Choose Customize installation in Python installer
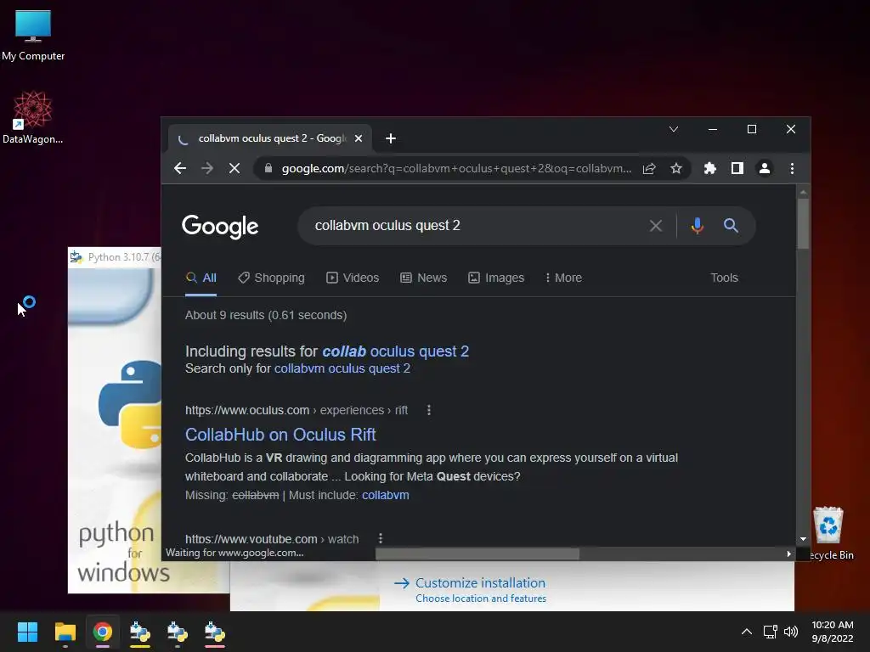Screen dimensions: 870x652 point(480,583)
